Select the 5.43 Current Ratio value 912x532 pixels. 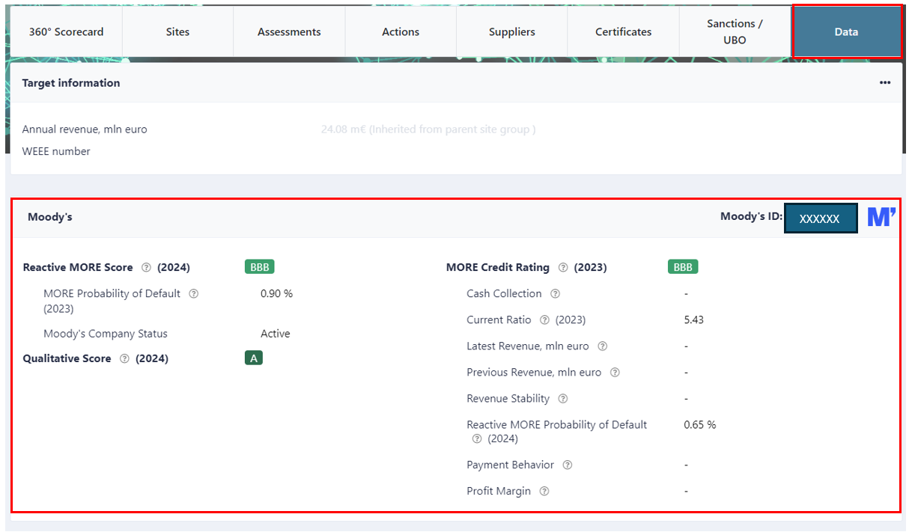click(693, 319)
